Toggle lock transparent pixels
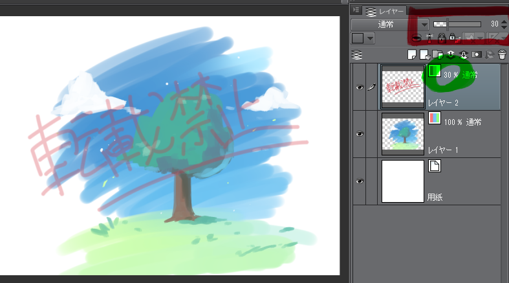This screenshot has height=283, width=509. (455, 38)
